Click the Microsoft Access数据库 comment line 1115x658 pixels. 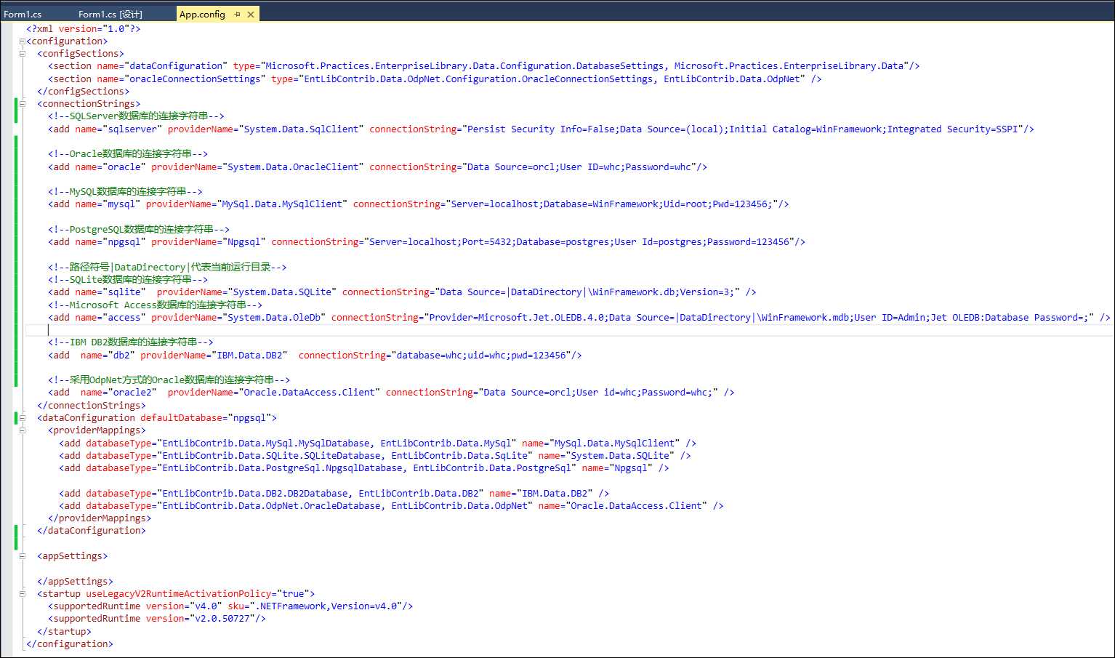point(155,305)
